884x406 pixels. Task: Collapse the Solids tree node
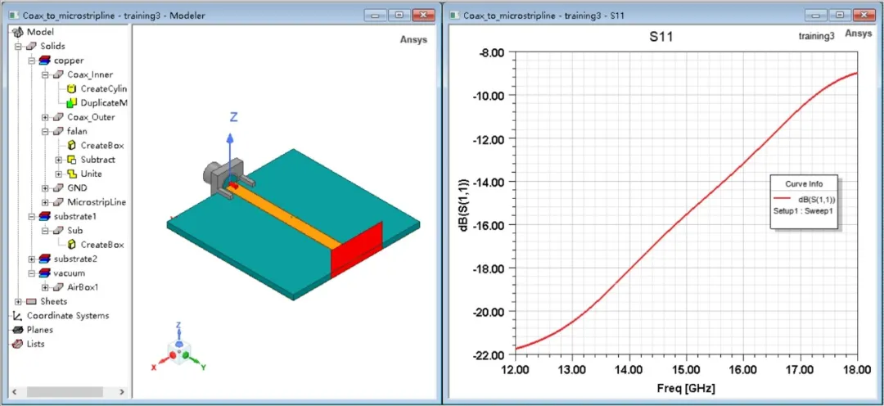point(18,46)
